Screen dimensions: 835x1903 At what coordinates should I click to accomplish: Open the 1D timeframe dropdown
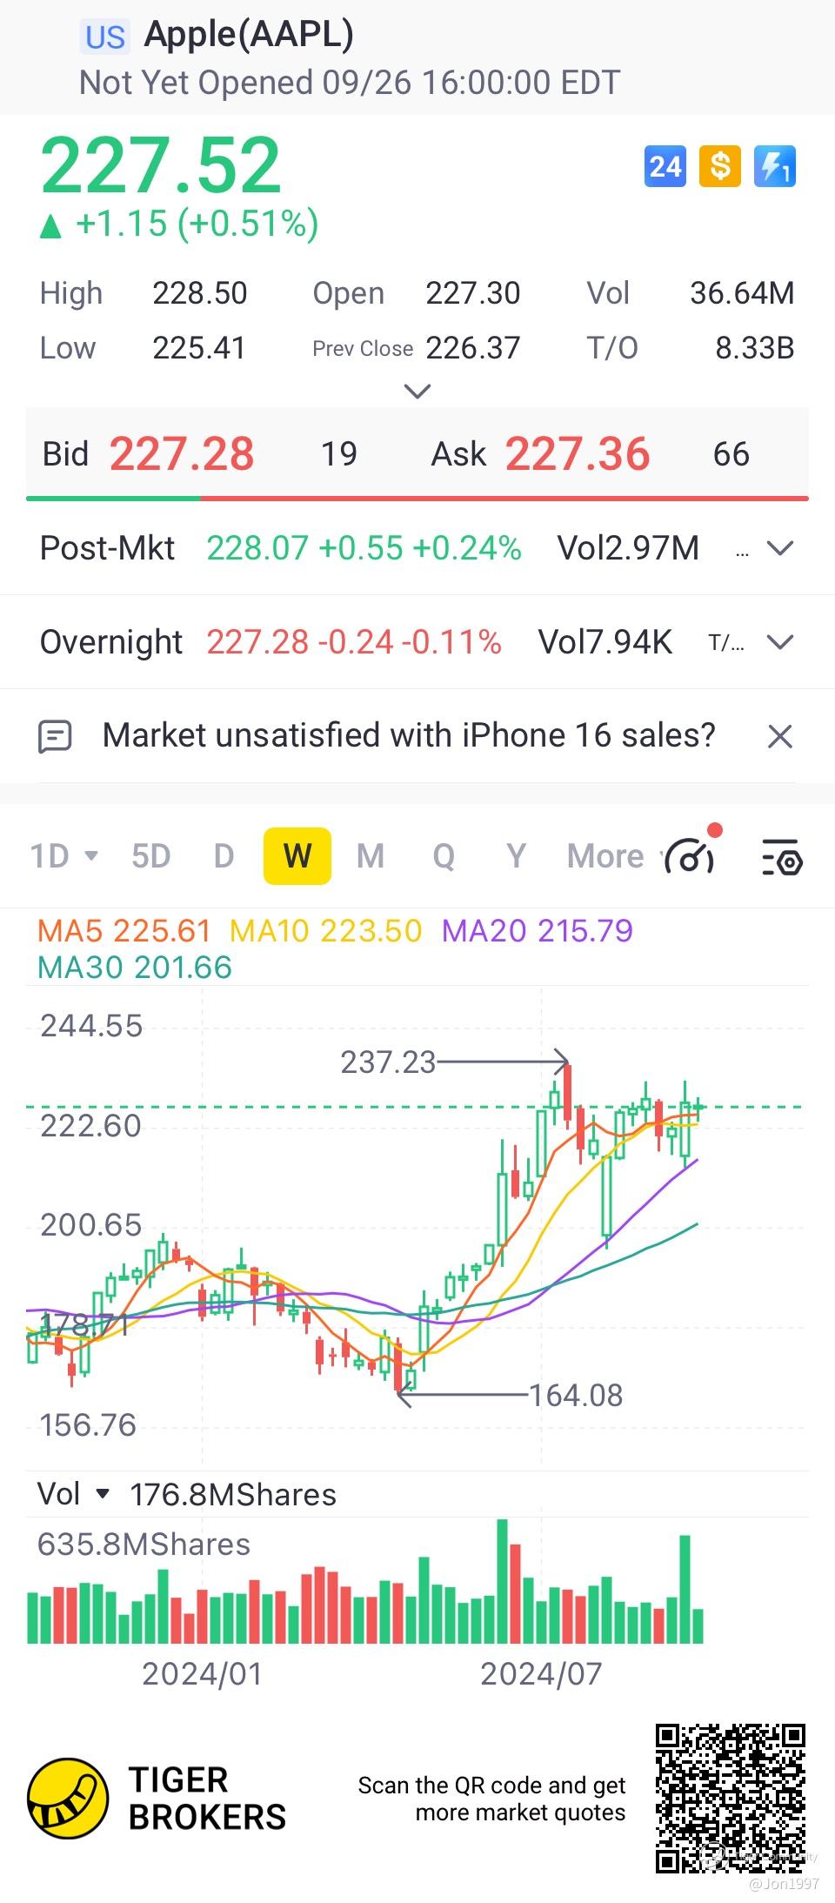pyautogui.click(x=63, y=856)
